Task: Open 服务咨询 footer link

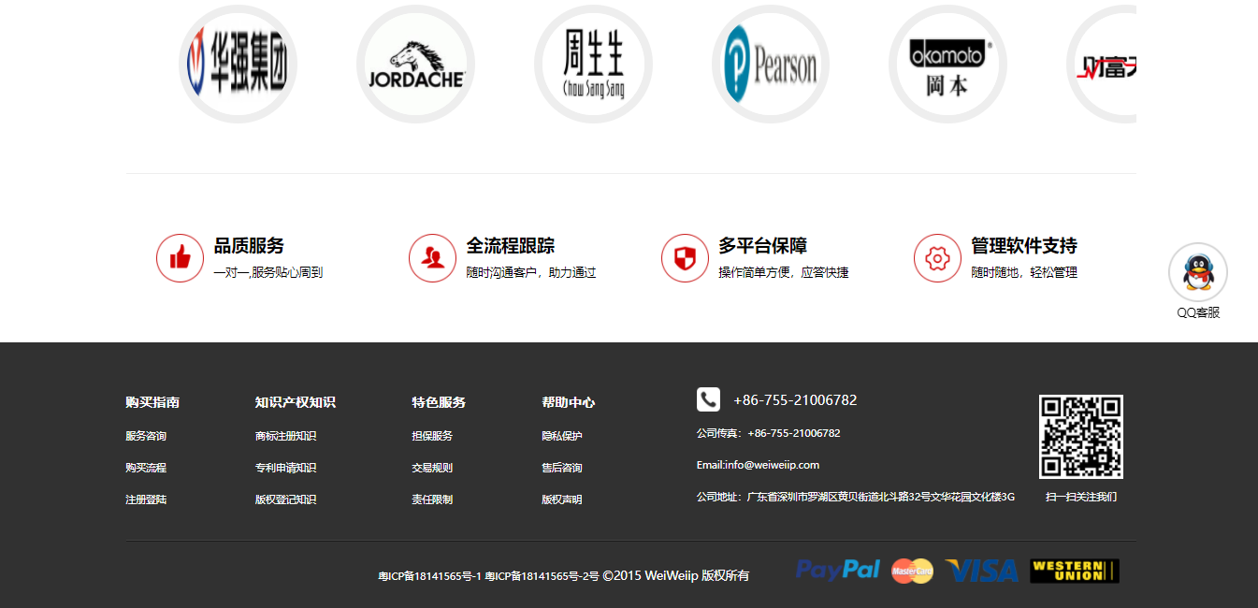Action: 146,436
